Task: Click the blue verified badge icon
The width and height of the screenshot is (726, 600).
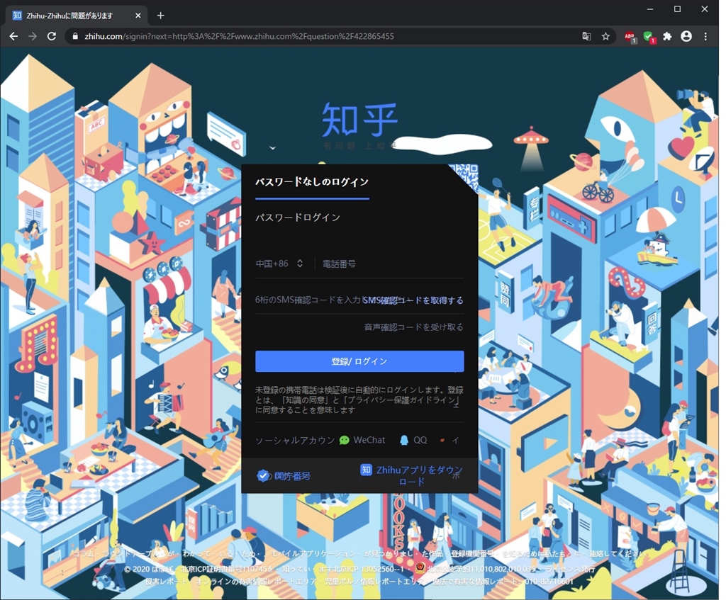Action: click(262, 475)
